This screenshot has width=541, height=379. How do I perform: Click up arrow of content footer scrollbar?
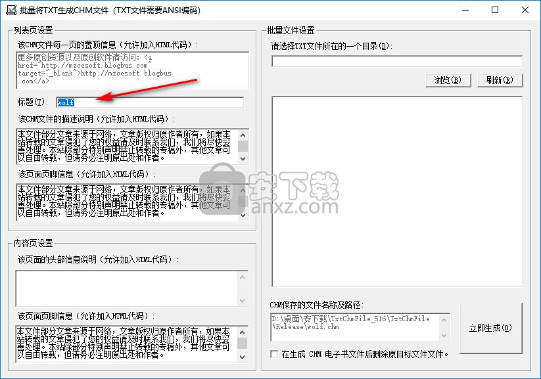(243, 332)
